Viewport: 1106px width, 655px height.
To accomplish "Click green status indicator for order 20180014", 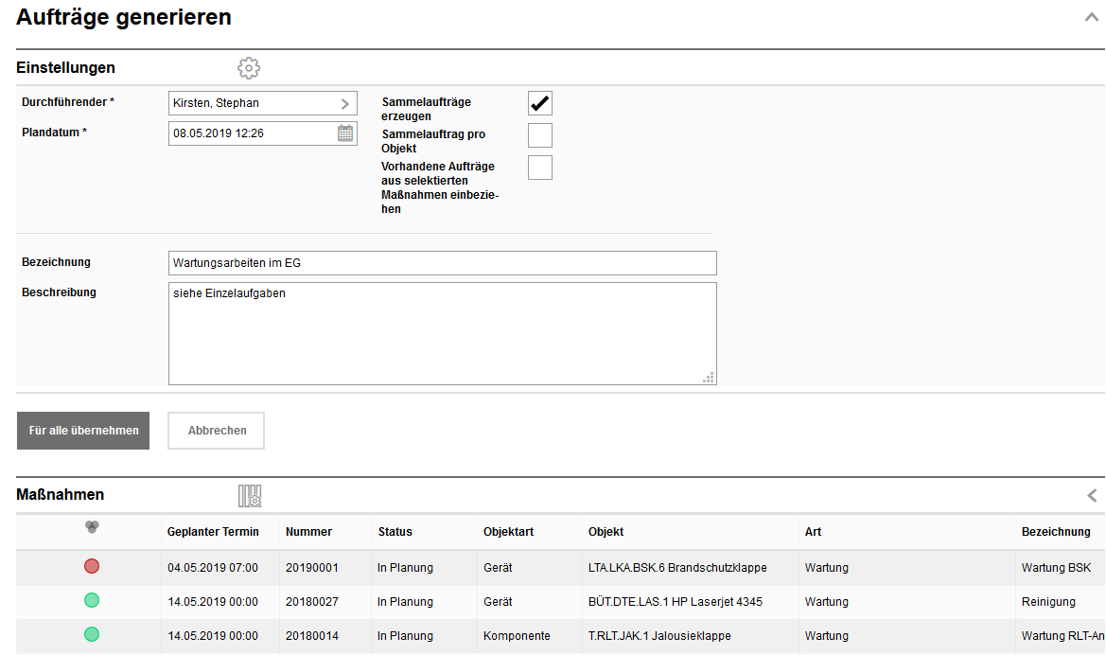I will [92, 634].
